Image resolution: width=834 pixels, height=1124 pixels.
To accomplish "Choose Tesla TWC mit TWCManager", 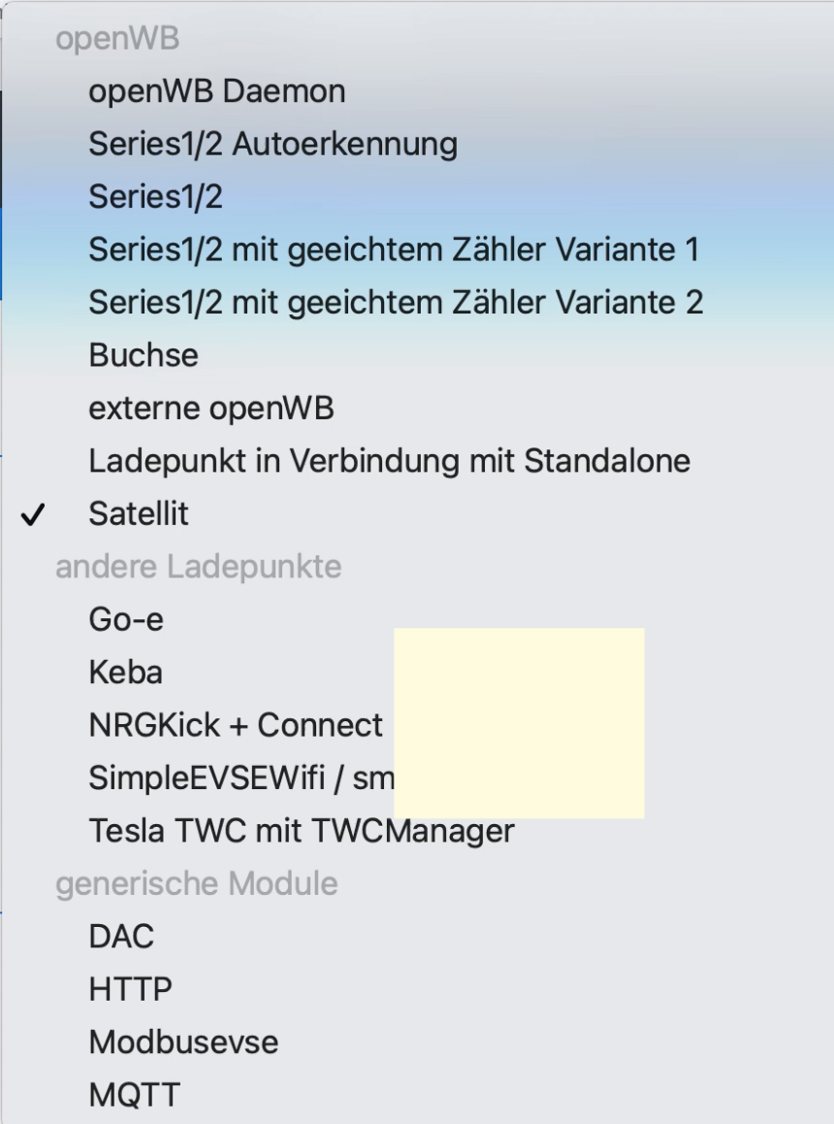I will tap(301, 831).
